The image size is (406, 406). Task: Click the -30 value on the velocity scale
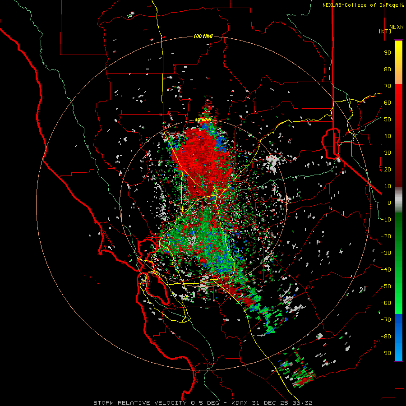coord(386,253)
